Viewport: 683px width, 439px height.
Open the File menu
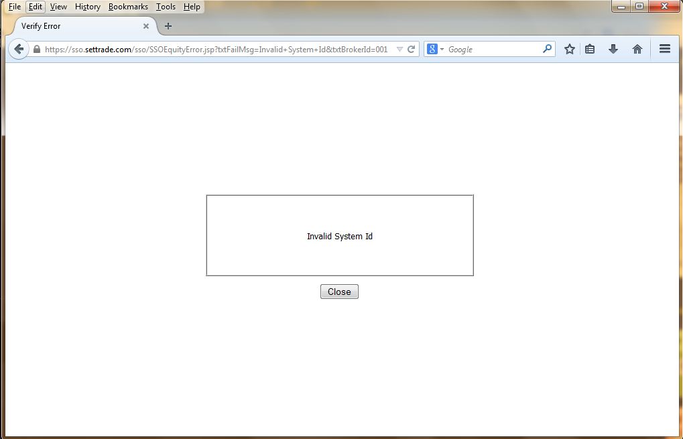tap(14, 7)
